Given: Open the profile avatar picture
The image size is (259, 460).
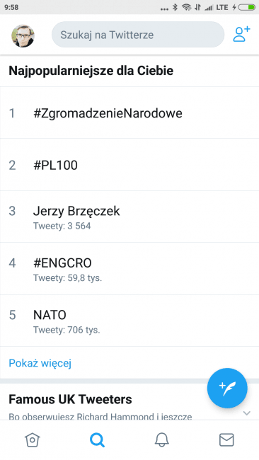Looking at the screenshot, I should point(23,36).
